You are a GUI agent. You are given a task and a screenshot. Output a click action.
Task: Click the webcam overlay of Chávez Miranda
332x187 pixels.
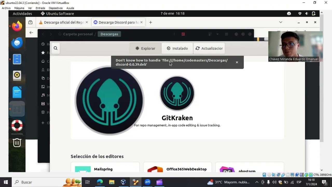click(295, 46)
